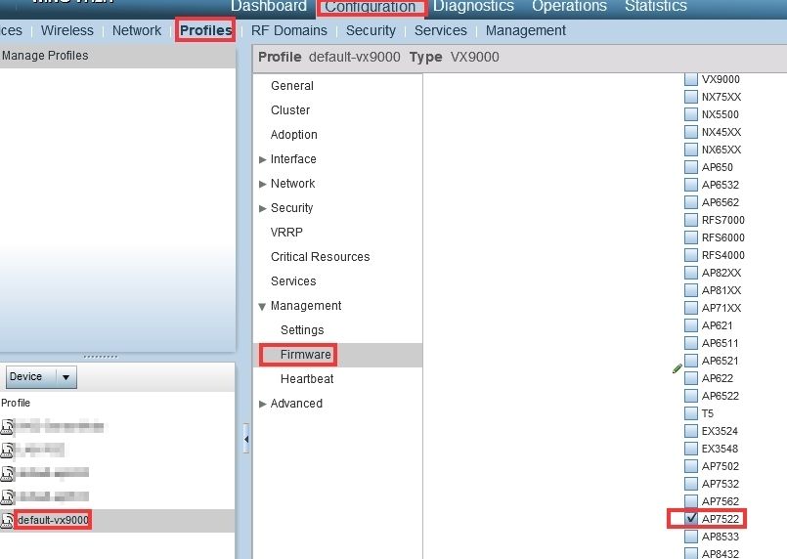The height and width of the screenshot is (559, 787).
Task: Collapse the Management tree node
Action: 262,306
